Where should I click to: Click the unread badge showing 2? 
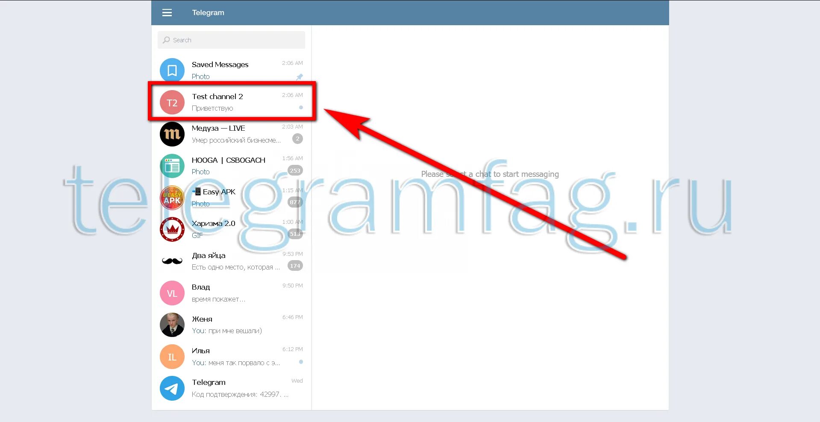[x=298, y=139]
